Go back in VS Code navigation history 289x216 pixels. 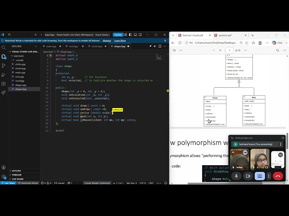[x=36, y=35]
